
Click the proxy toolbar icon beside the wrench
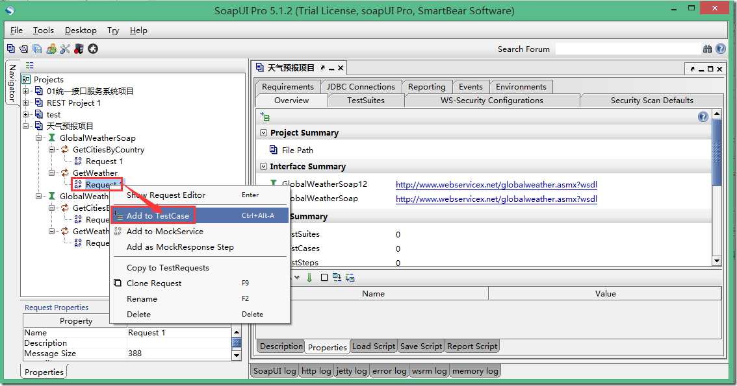click(x=79, y=49)
